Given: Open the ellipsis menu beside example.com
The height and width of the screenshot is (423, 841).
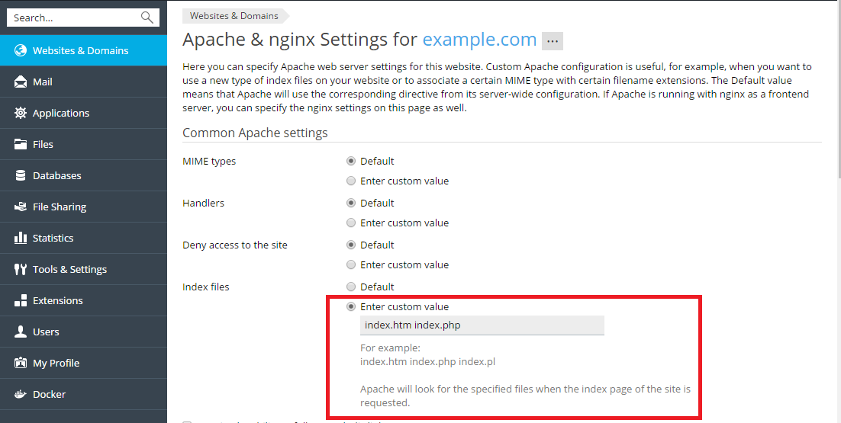Looking at the screenshot, I should pos(553,40).
